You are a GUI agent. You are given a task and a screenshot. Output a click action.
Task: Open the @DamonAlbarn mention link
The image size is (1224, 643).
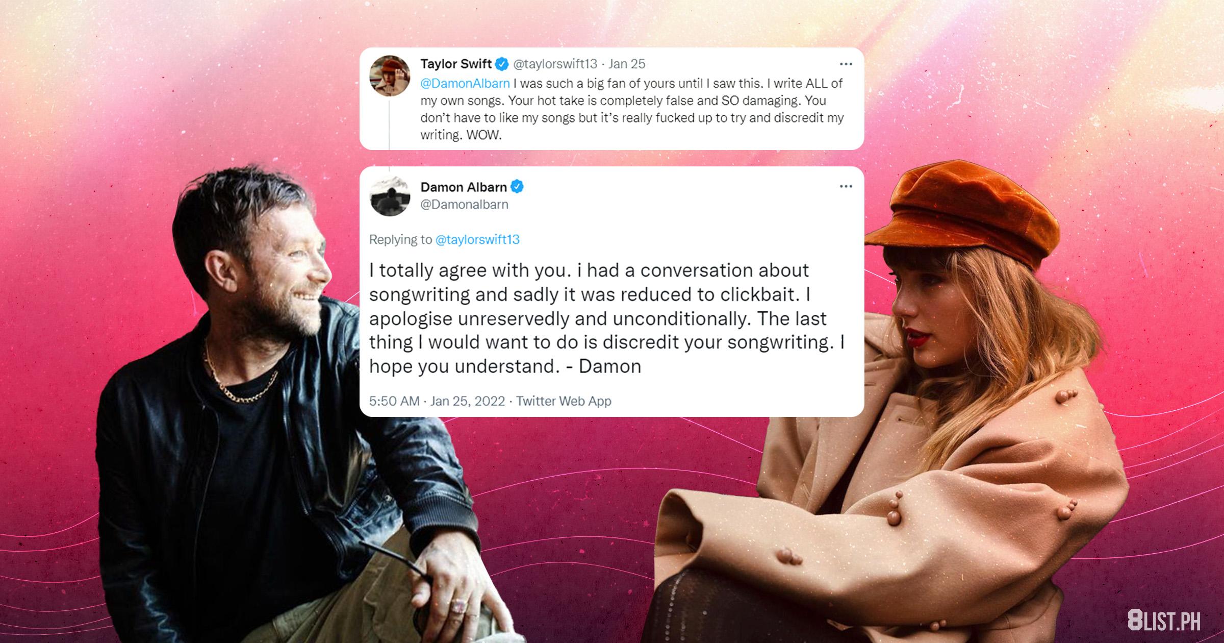pos(465,84)
